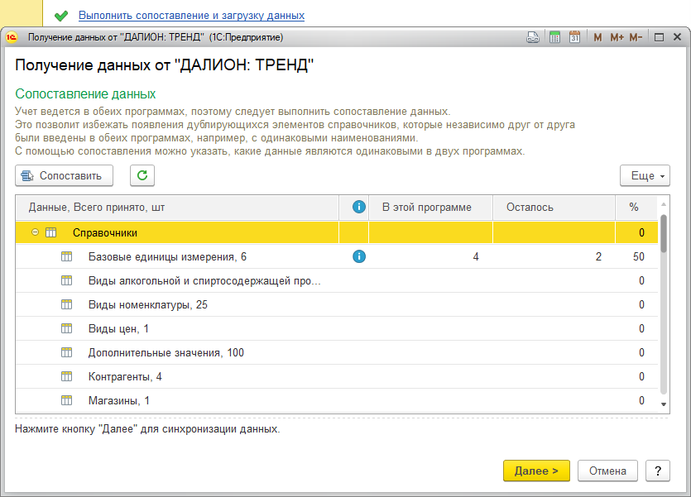Select row Контрагенты, 4
The height and width of the screenshot is (497, 691).
(337, 376)
